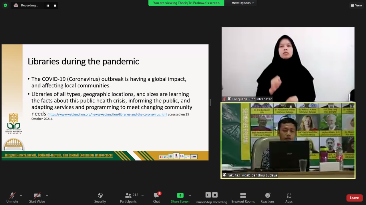
Task: Pause the recording from top indicator
Action: pos(48,5)
